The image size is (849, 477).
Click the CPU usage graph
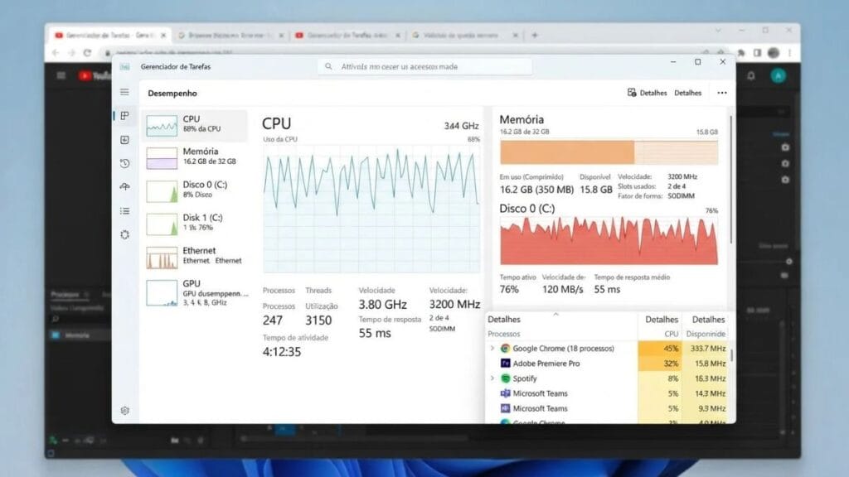371,209
